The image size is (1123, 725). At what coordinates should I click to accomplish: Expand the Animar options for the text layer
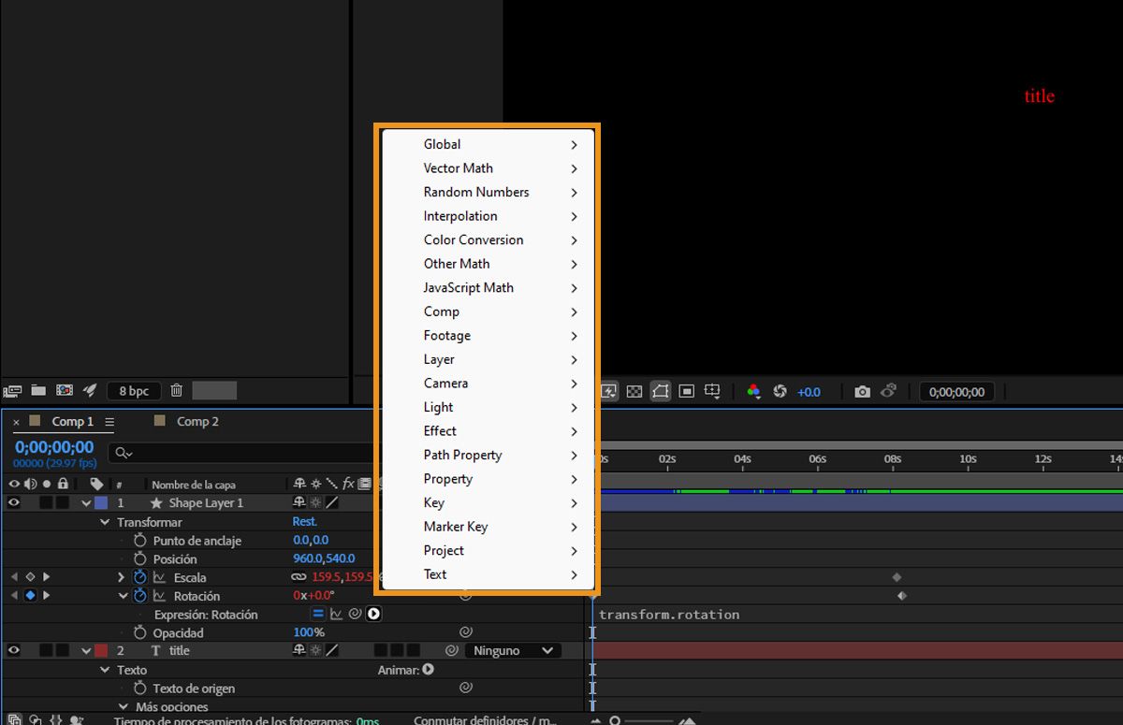point(427,669)
